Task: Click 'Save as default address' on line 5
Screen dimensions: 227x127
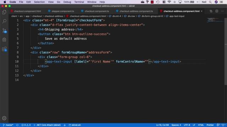Action: (66, 39)
